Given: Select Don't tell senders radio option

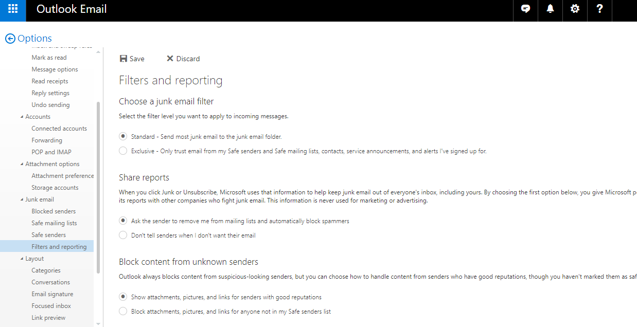Looking at the screenshot, I should (x=123, y=235).
